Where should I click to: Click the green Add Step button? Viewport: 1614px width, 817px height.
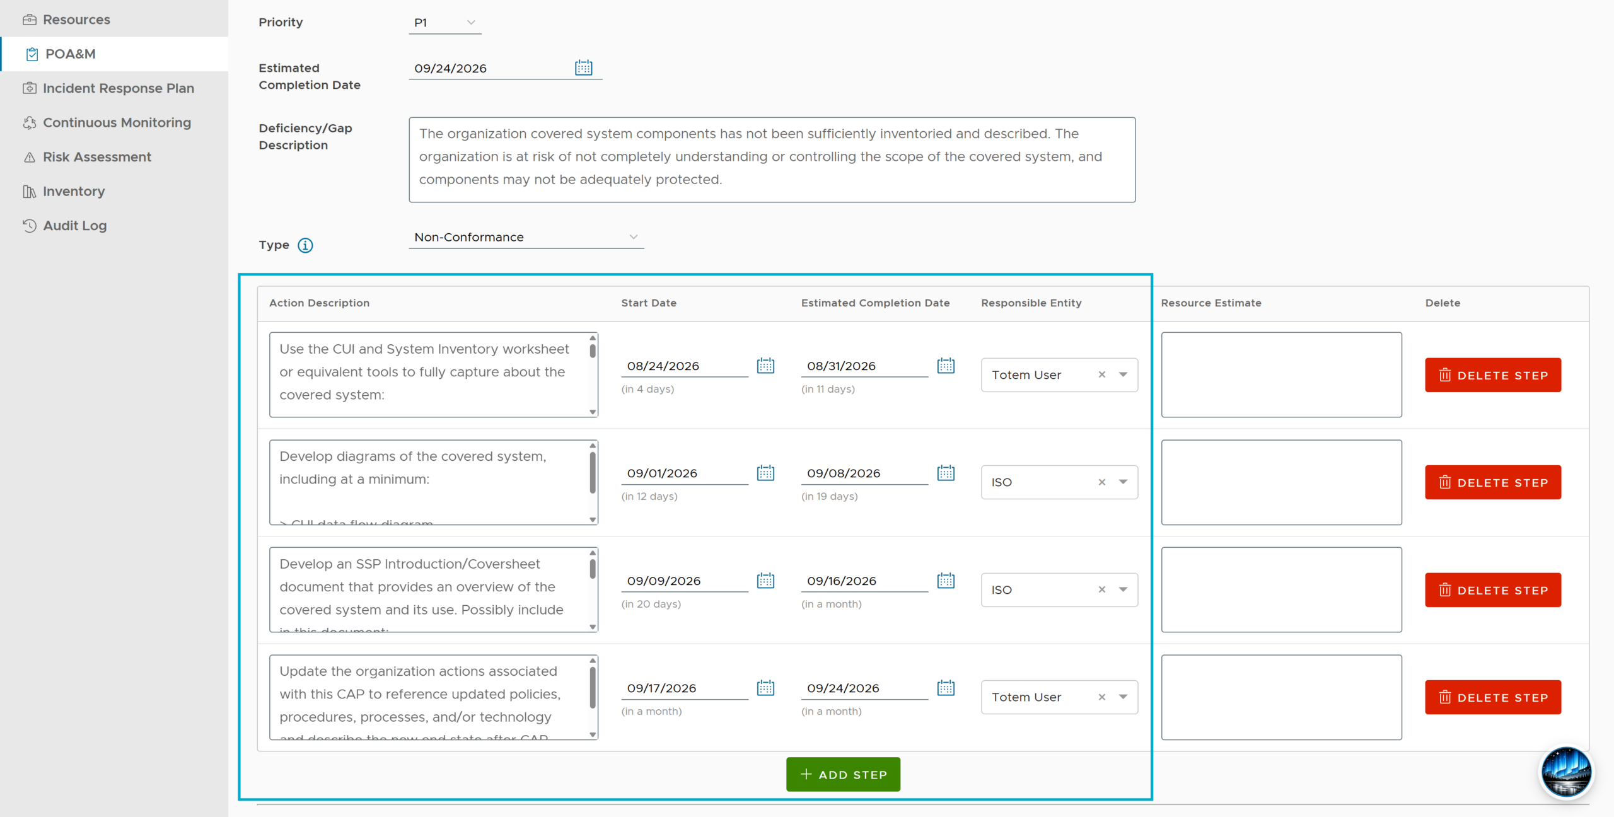point(843,774)
